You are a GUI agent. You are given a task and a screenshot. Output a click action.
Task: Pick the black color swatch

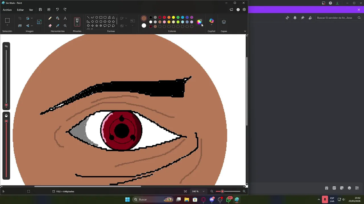coord(151,18)
